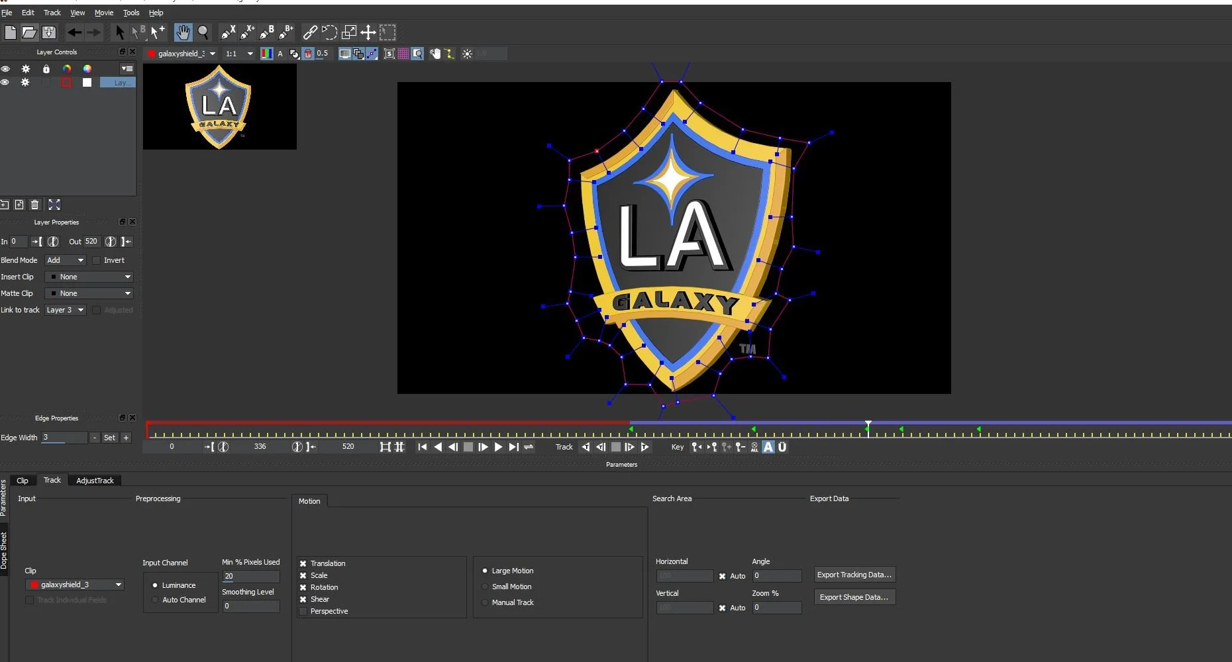Click the layer's red spline color swatch

click(66, 82)
